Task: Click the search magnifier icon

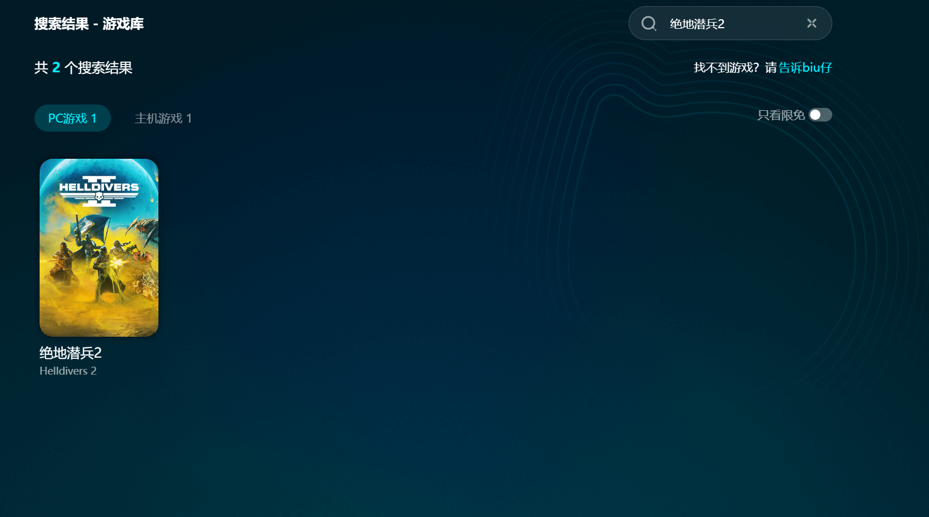Action: point(648,23)
